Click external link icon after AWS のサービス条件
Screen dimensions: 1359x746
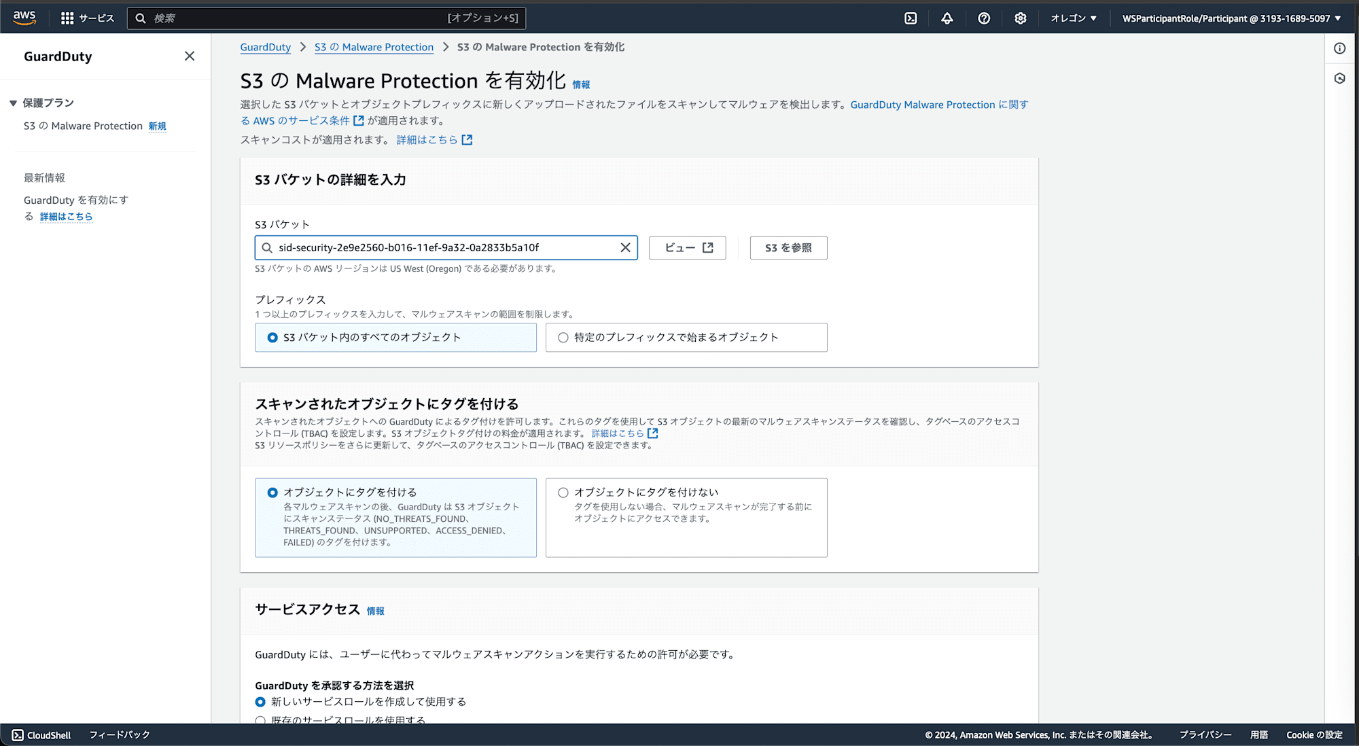[359, 121]
